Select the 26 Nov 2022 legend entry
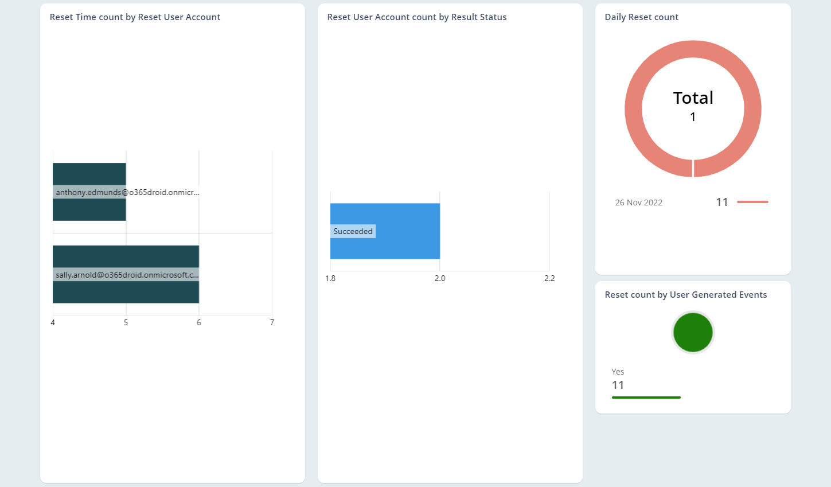This screenshot has height=487, width=831. pyautogui.click(x=638, y=202)
